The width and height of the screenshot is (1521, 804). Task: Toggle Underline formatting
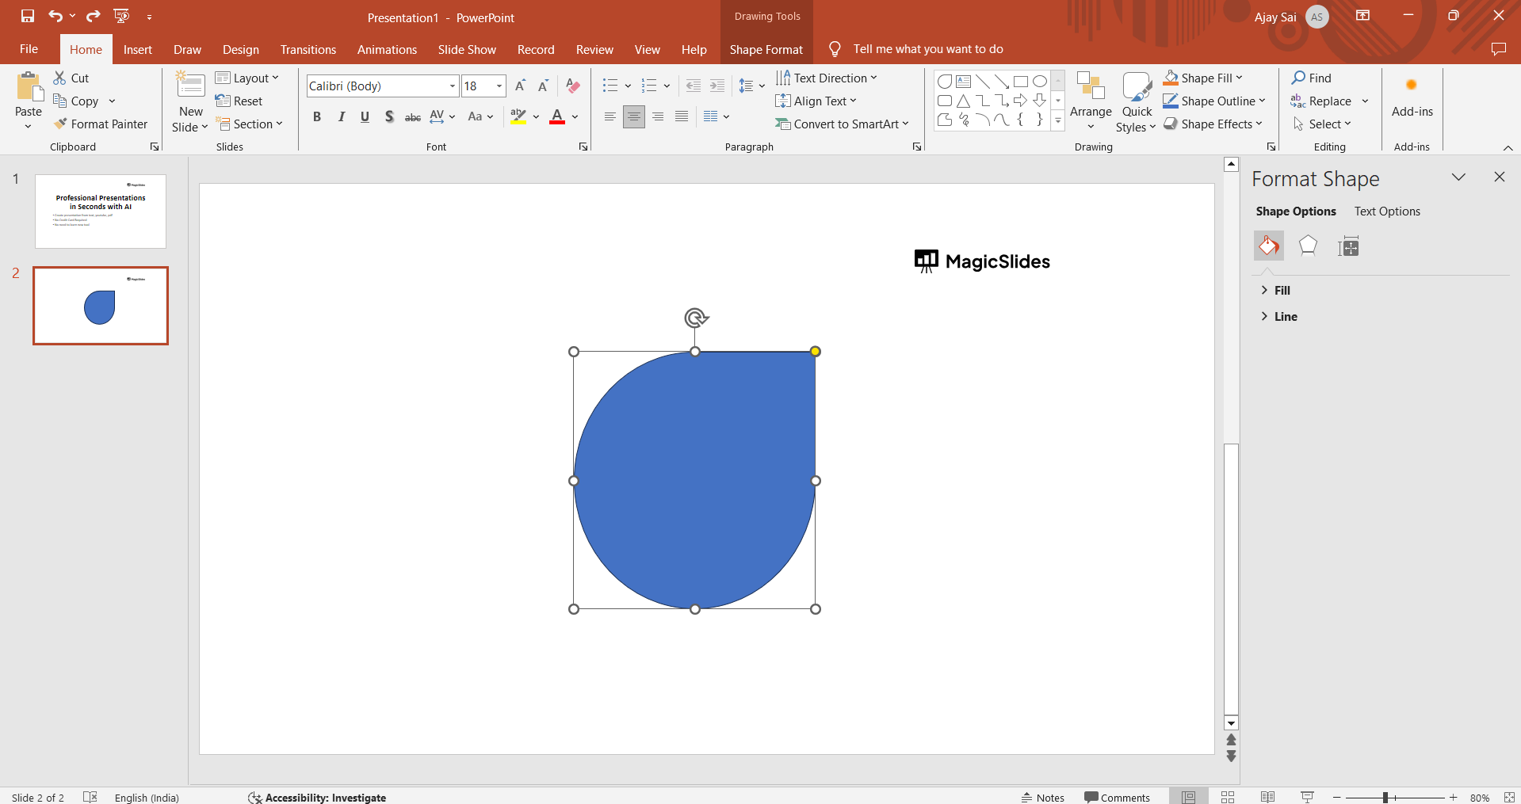[x=365, y=117]
